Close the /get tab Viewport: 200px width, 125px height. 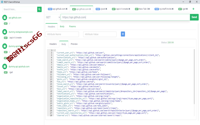coord(187,9)
